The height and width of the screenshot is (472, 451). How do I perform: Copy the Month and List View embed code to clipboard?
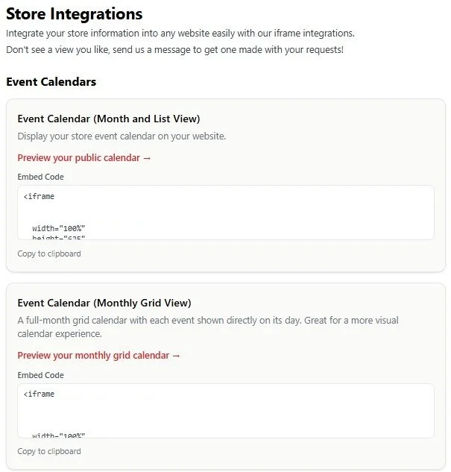pyautogui.click(x=49, y=254)
